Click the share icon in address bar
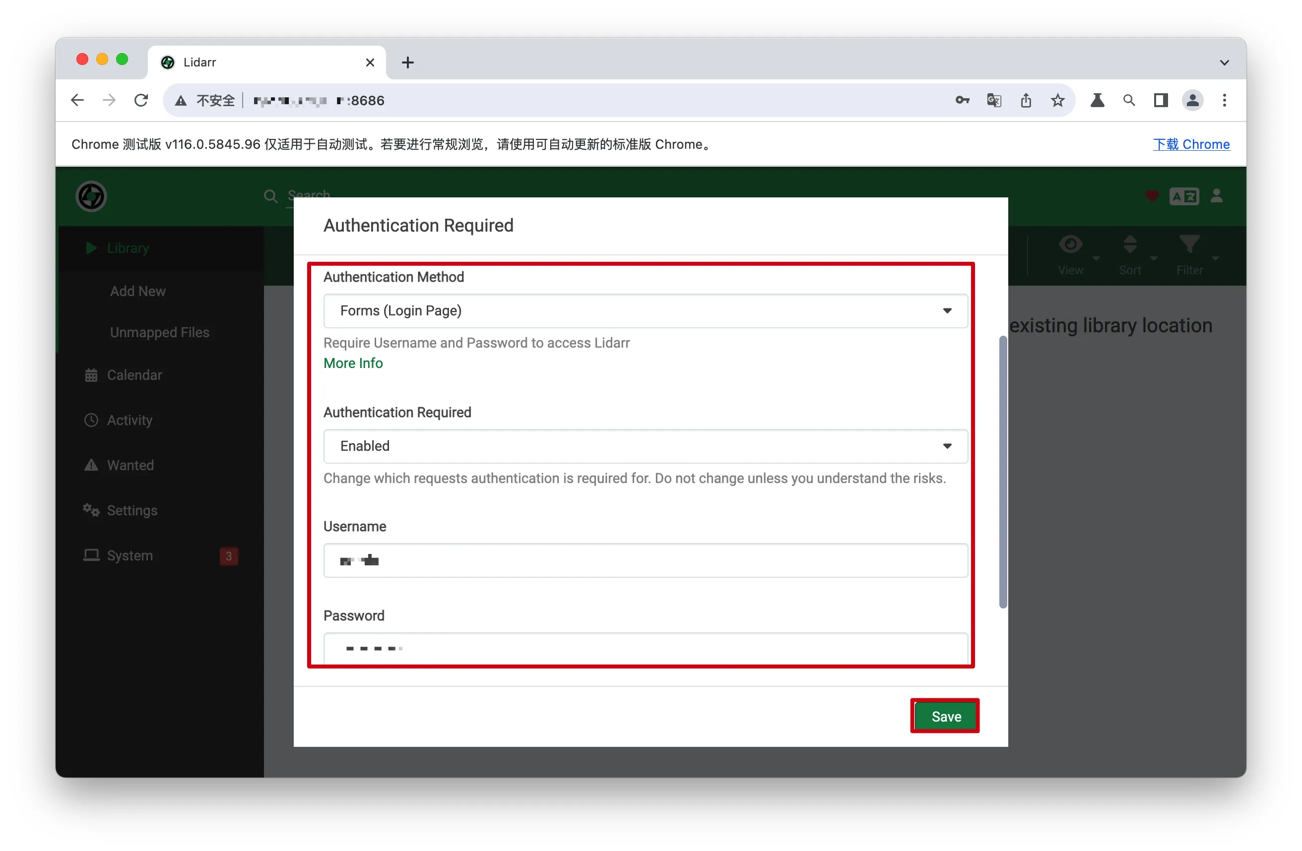 click(1026, 101)
